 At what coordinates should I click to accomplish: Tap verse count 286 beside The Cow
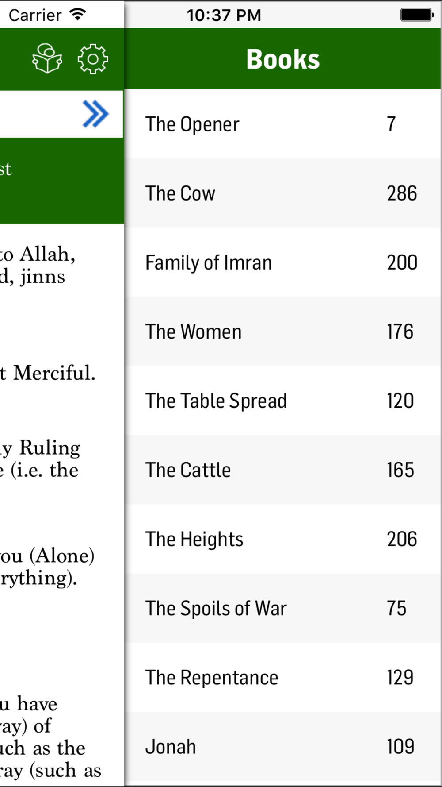pos(402,193)
